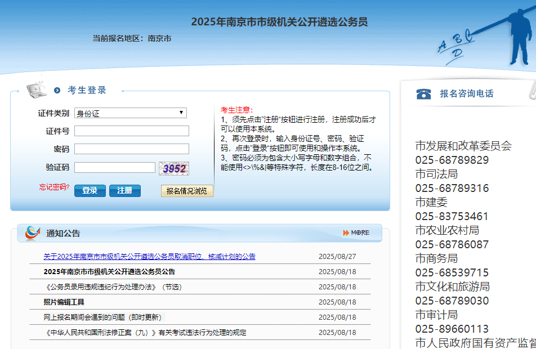Click the paperclip on the phone panel
This screenshot has width=536, height=349.
coord(531,90)
